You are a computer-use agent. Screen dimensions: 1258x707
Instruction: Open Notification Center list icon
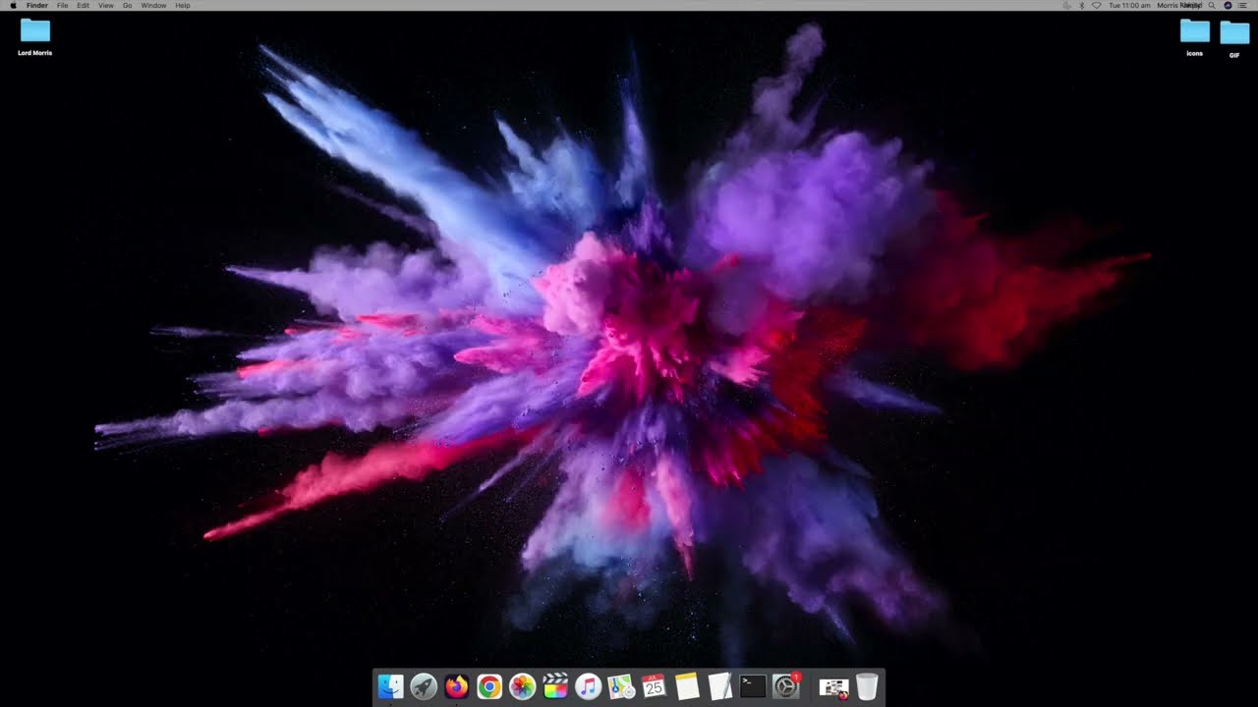pos(1243,5)
